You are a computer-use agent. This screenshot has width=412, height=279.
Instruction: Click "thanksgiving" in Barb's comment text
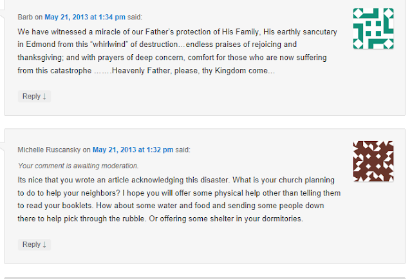coord(41,57)
